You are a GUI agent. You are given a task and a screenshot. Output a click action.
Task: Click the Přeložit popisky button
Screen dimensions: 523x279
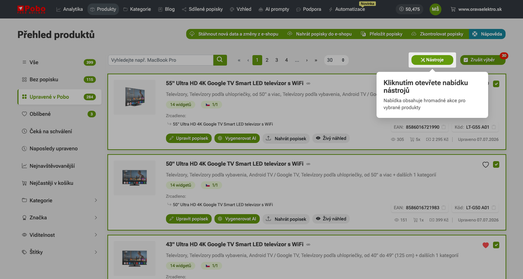381,34
